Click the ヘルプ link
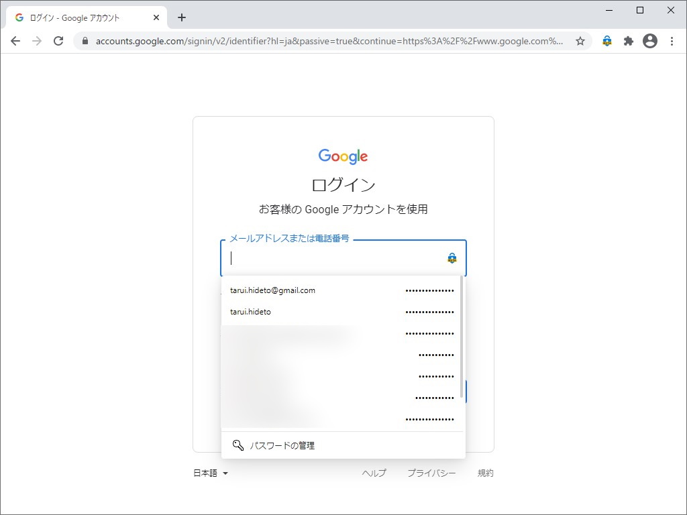This screenshot has height=515, width=687. pyautogui.click(x=374, y=473)
